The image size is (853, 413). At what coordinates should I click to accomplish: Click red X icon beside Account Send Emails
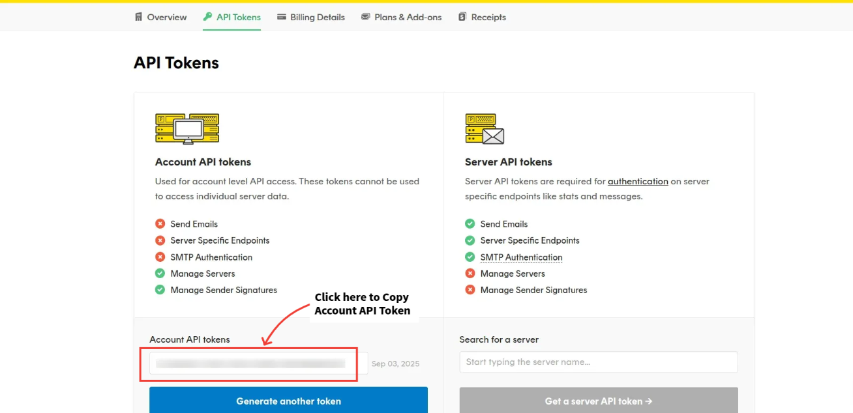(x=160, y=224)
